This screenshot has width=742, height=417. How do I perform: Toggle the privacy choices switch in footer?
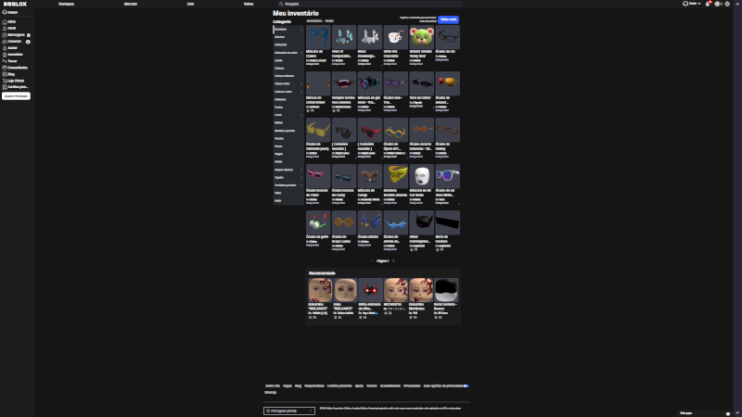[x=467, y=385]
